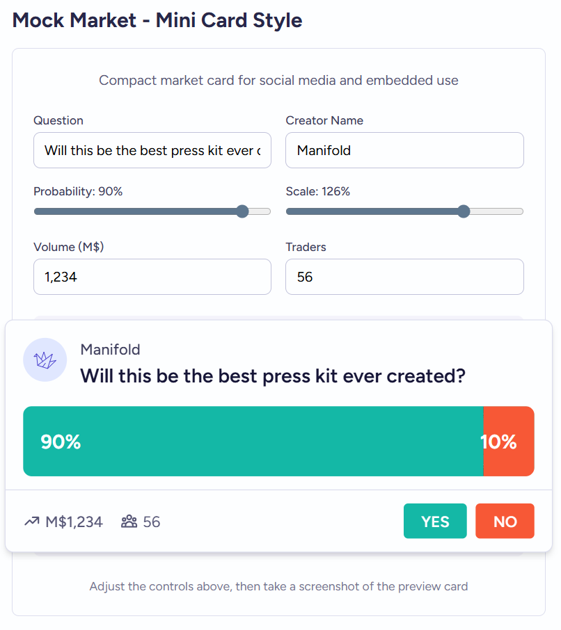
Task: Click the M$1,234 volume stat
Action: pos(74,522)
